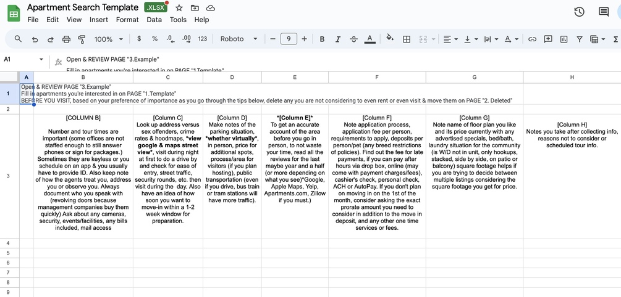Screen dimensions: 621x297
Task: Decrease decimal places
Action: [171, 39]
